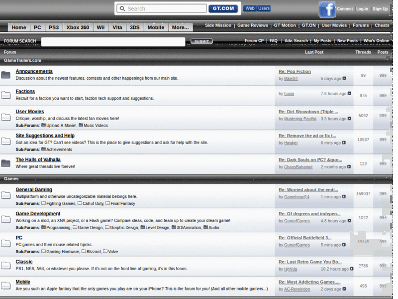398x299 pixels.
Task: Select the Web search option
Action: tap(250, 8)
